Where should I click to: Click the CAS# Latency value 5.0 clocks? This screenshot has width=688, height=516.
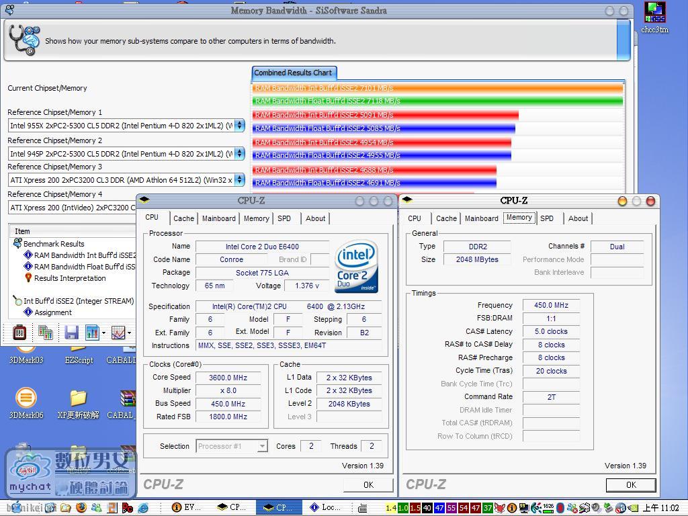[551, 331]
